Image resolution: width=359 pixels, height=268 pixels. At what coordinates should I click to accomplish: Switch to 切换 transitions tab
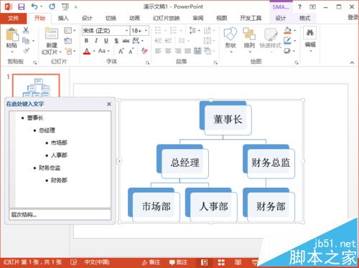pos(111,18)
